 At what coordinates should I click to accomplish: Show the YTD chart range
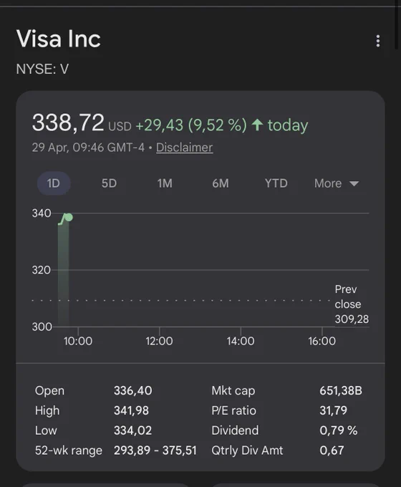click(276, 183)
